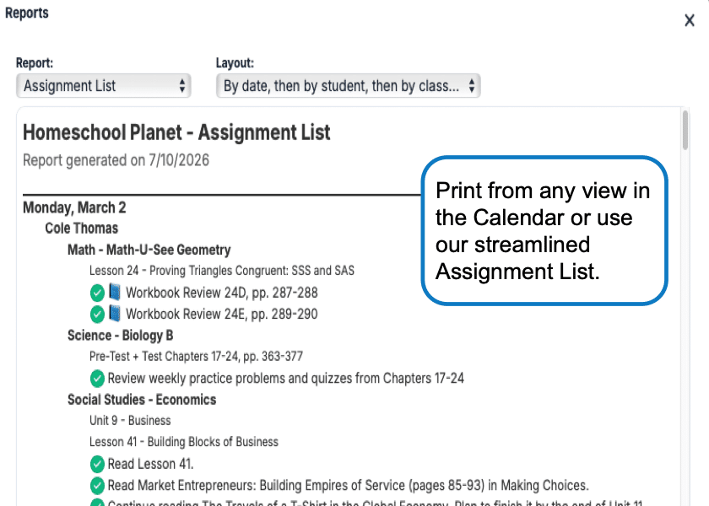Select Pre-Test + Test Chapters 17-24 line
The width and height of the screenshot is (709, 506).
(196, 357)
